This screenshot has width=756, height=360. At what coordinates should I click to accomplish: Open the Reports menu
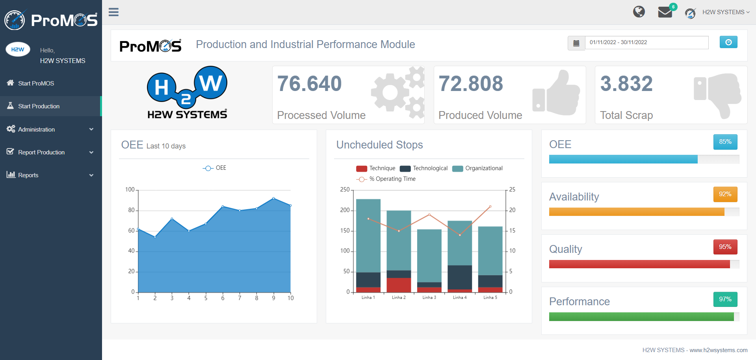[51, 175]
